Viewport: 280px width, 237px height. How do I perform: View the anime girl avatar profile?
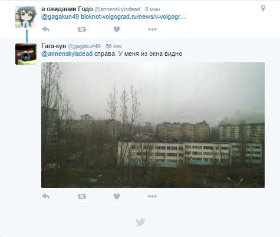[x=26, y=17]
